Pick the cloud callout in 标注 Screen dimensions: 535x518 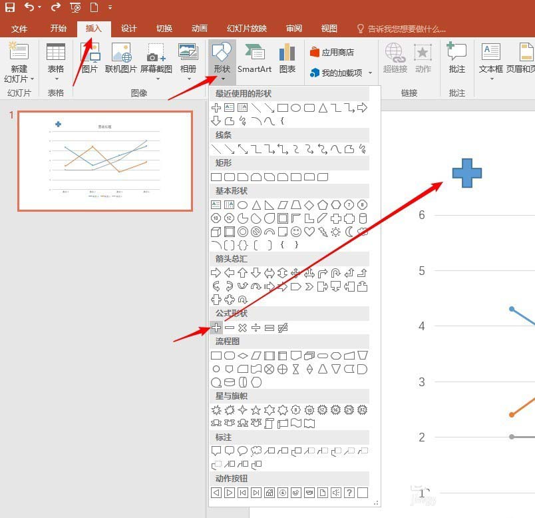(256, 451)
